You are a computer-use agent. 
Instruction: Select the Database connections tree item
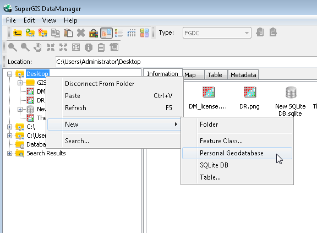36,144
